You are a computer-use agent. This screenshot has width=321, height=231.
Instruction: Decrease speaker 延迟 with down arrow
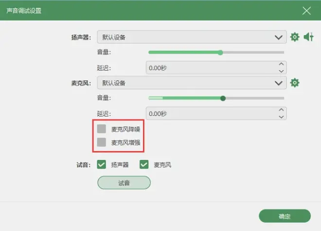[x=281, y=71]
